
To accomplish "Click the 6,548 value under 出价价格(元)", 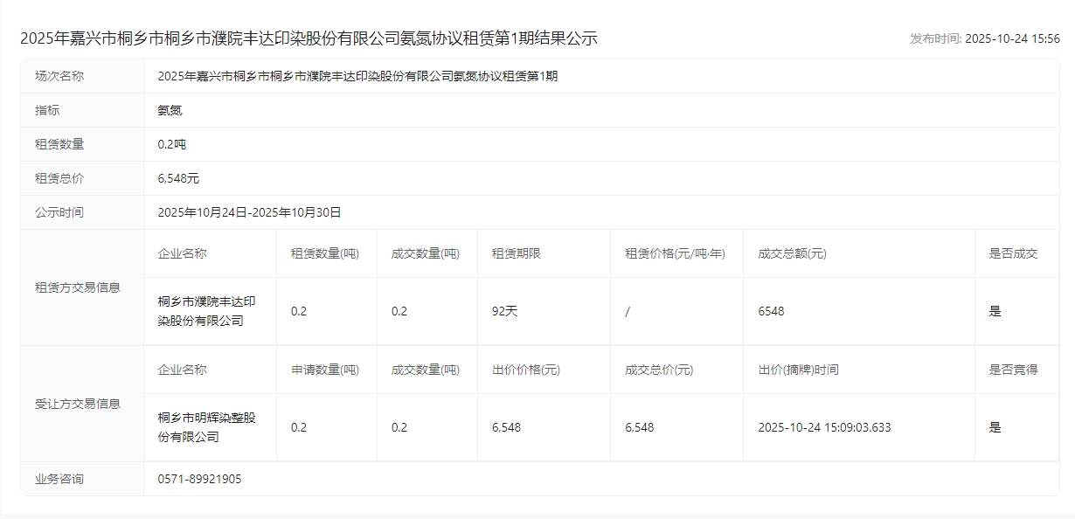I will click(506, 427).
